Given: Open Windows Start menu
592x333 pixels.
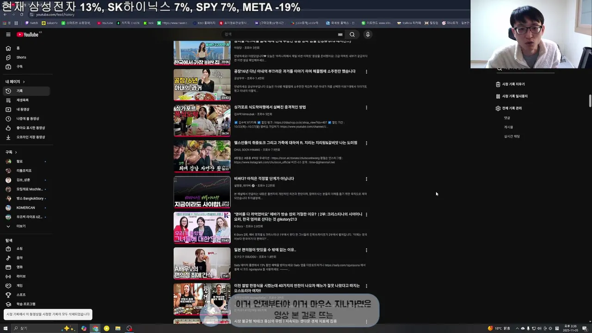Looking at the screenshot, I should 6,328.
